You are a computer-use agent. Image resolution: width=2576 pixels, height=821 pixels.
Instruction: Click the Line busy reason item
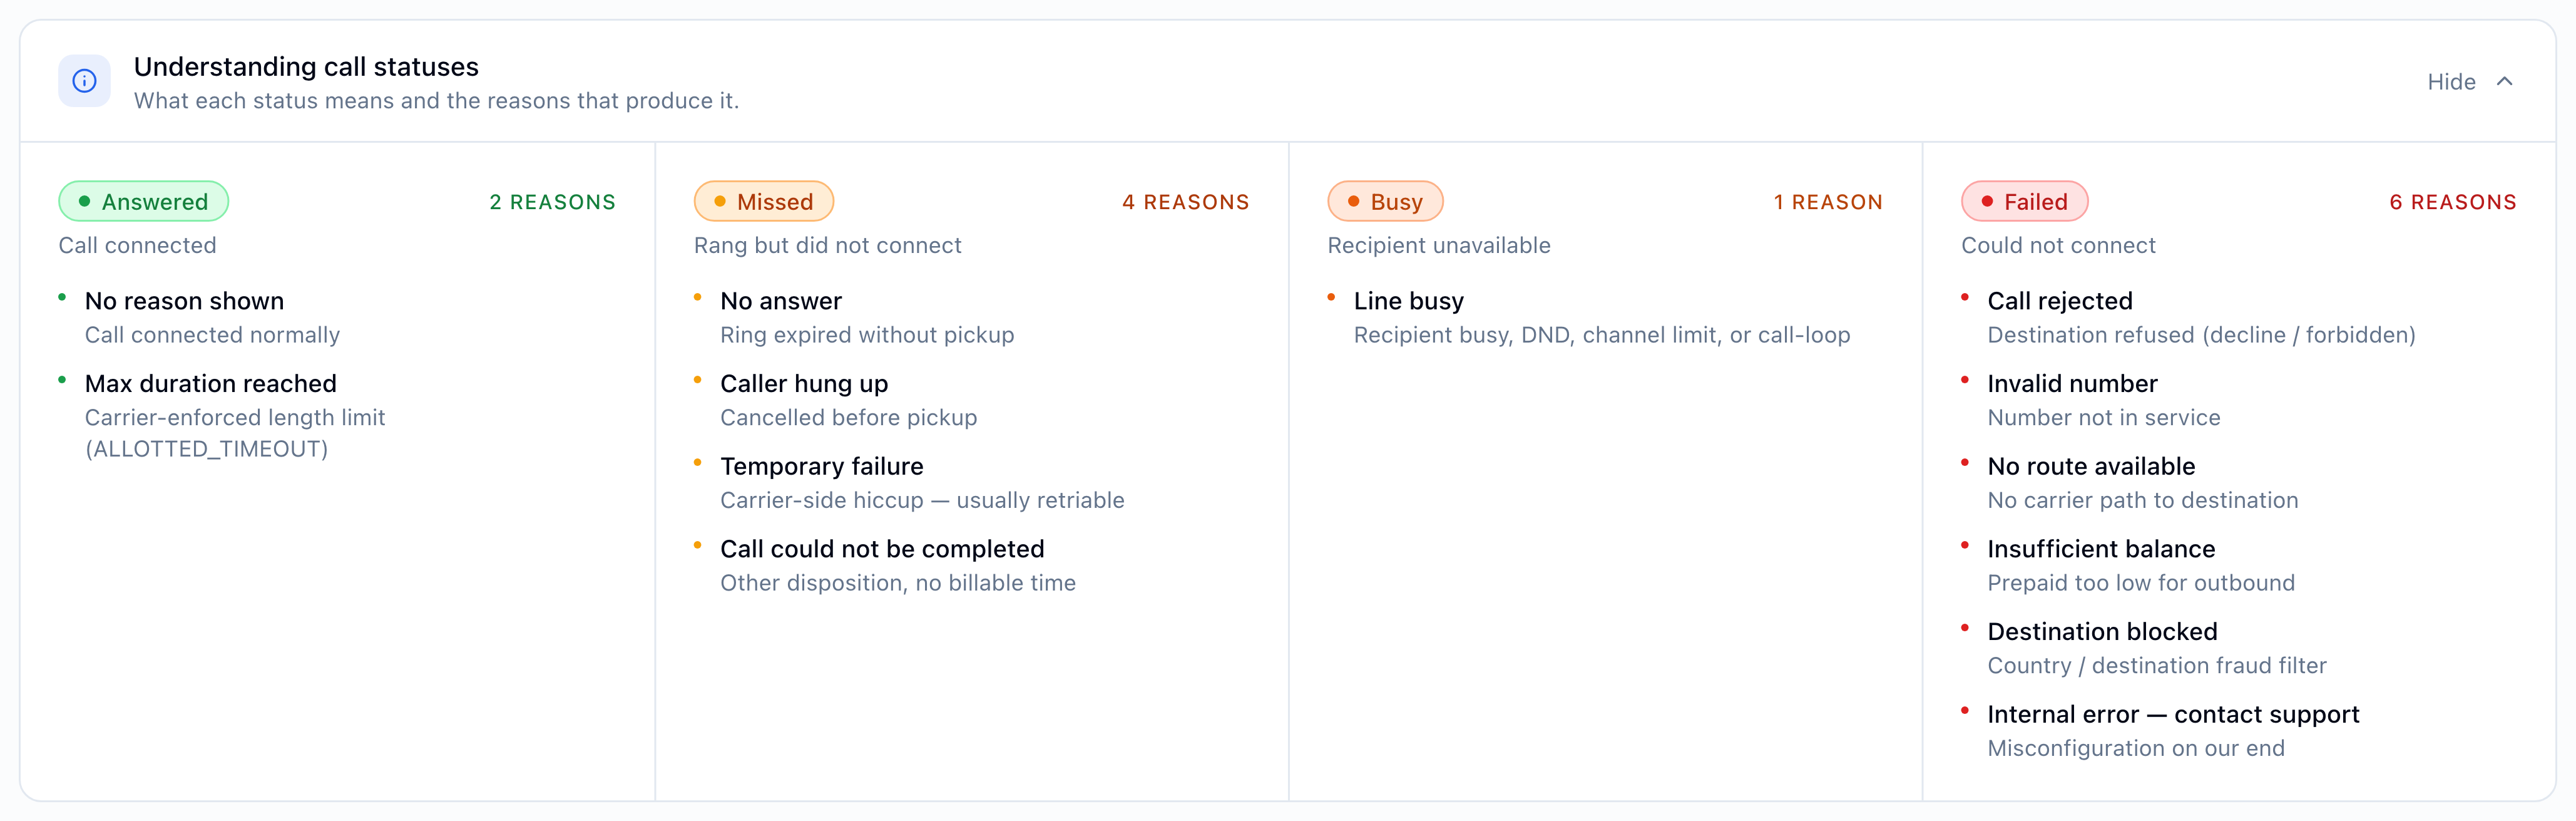pyautogui.click(x=1409, y=301)
